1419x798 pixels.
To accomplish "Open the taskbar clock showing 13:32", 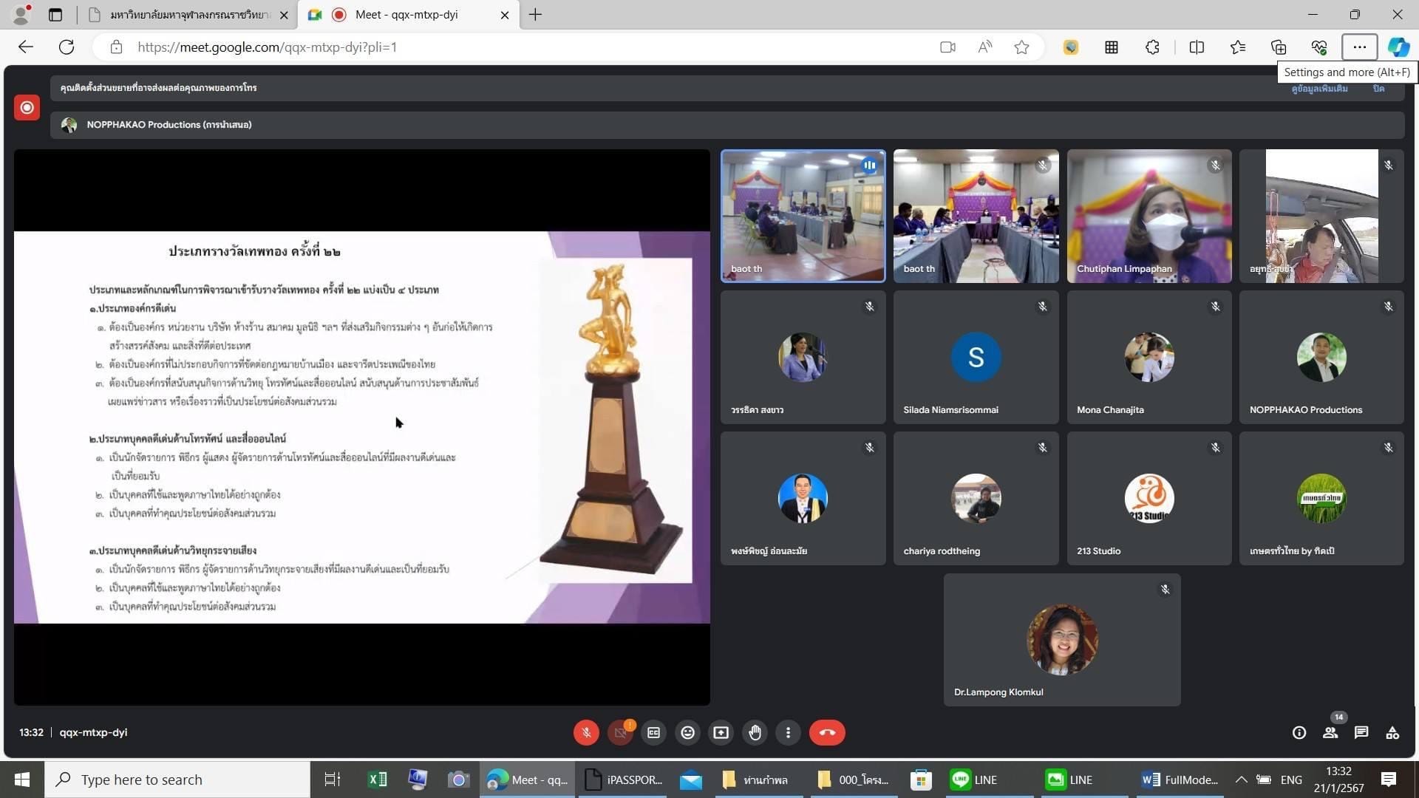I will point(1338,780).
